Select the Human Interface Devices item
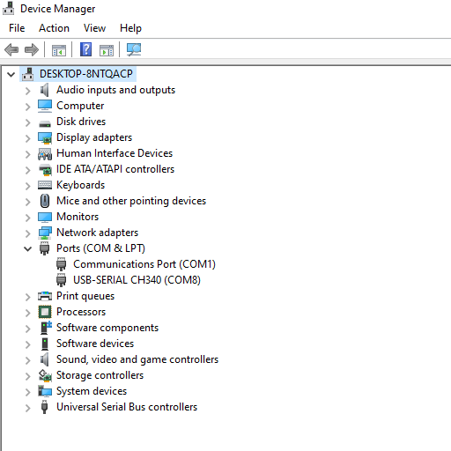Image resolution: width=451 pixels, height=451 pixels. 115,153
